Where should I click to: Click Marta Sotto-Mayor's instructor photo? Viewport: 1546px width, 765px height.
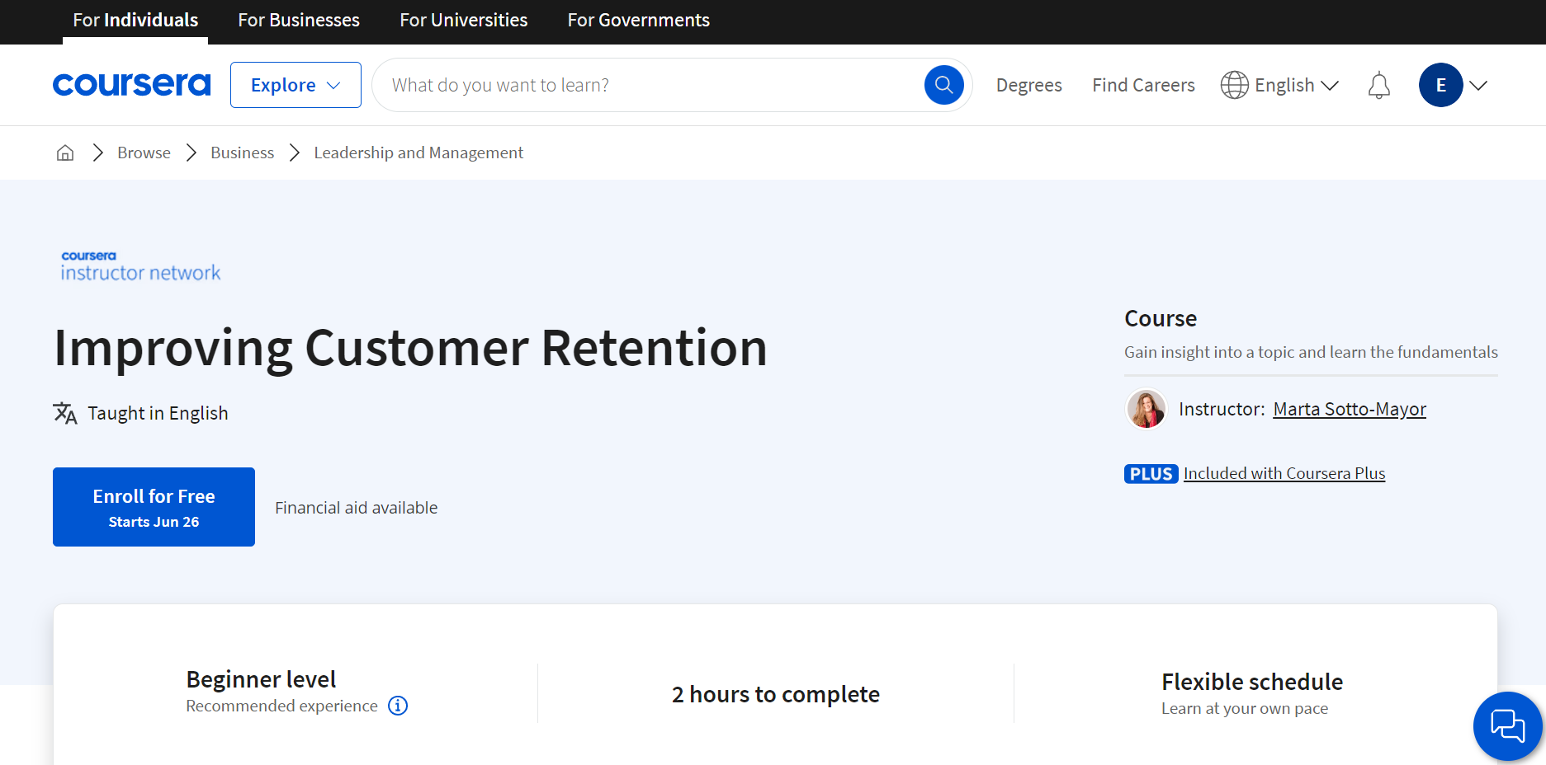click(1146, 409)
